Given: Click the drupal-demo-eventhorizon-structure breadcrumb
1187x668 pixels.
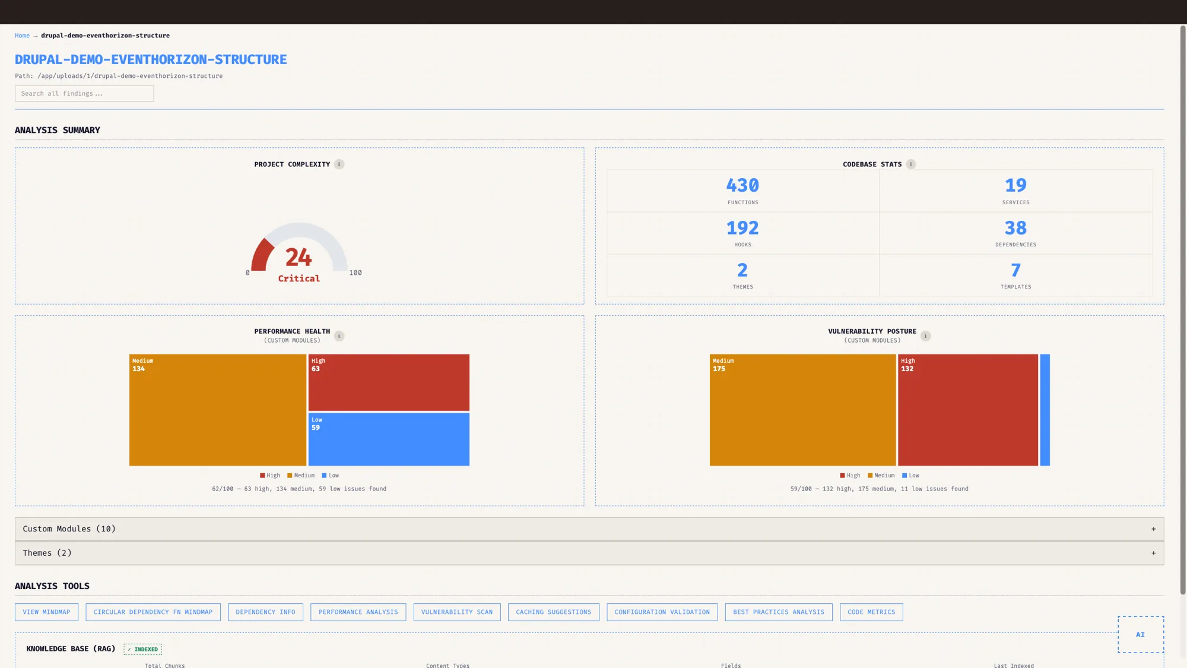Looking at the screenshot, I should (x=105, y=36).
